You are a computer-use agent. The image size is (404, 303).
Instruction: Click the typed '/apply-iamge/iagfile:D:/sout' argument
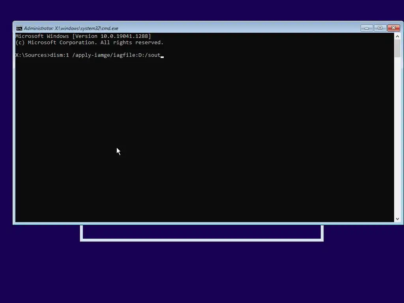point(116,55)
